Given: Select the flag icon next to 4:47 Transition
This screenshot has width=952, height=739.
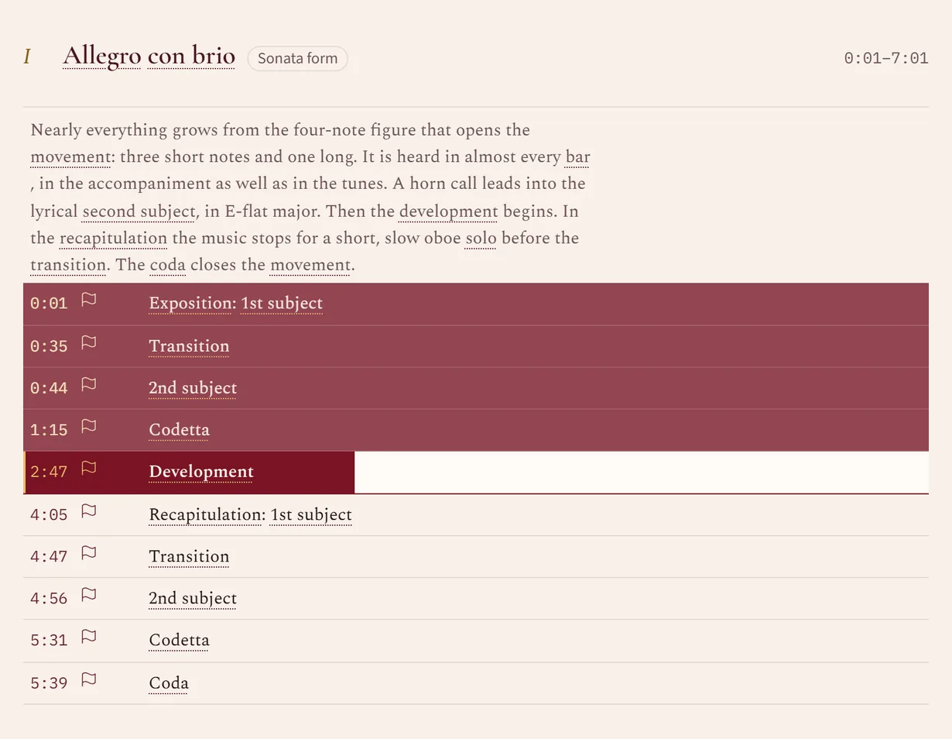Looking at the screenshot, I should click(89, 552).
